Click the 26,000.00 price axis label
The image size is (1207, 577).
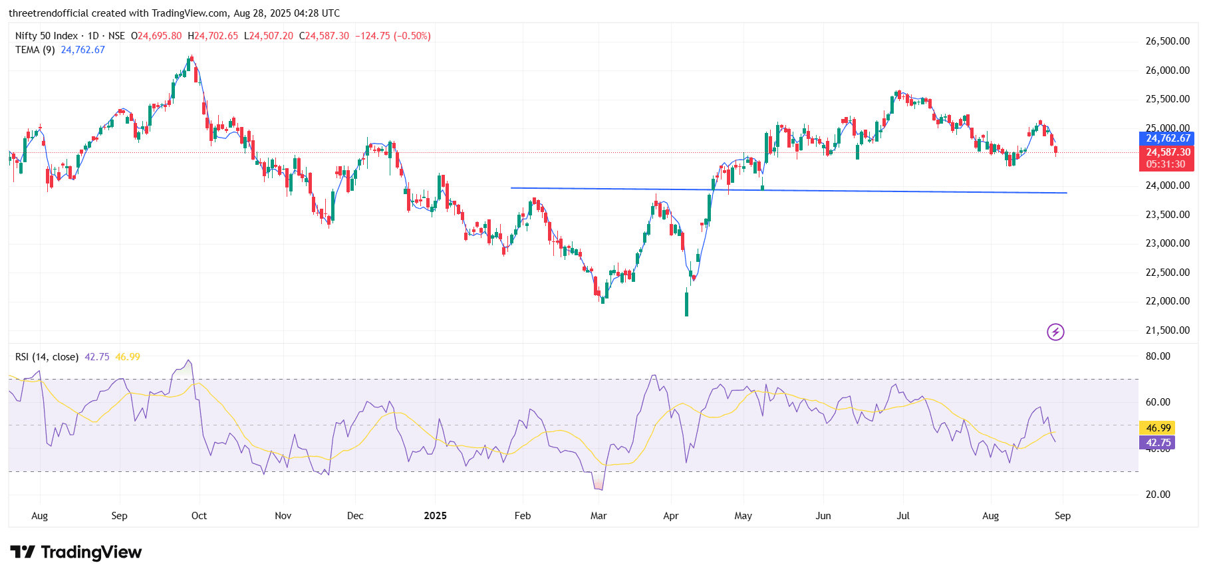(x=1168, y=70)
